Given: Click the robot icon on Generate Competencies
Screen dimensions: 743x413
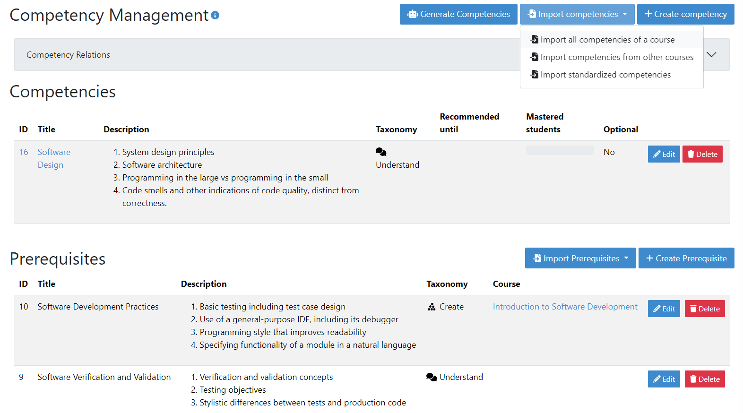Looking at the screenshot, I should [413, 14].
